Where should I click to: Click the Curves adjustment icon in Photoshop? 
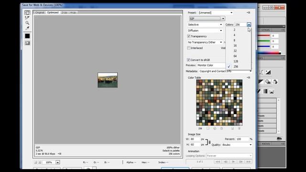262,72
